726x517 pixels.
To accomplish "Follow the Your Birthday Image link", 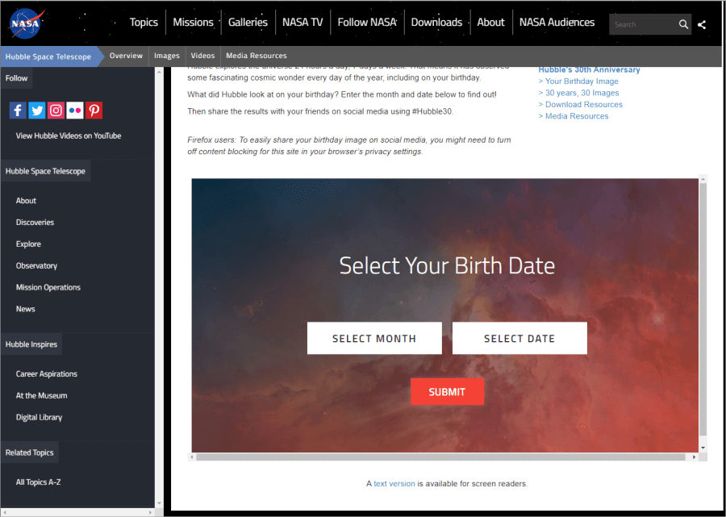I will click(582, 81).
